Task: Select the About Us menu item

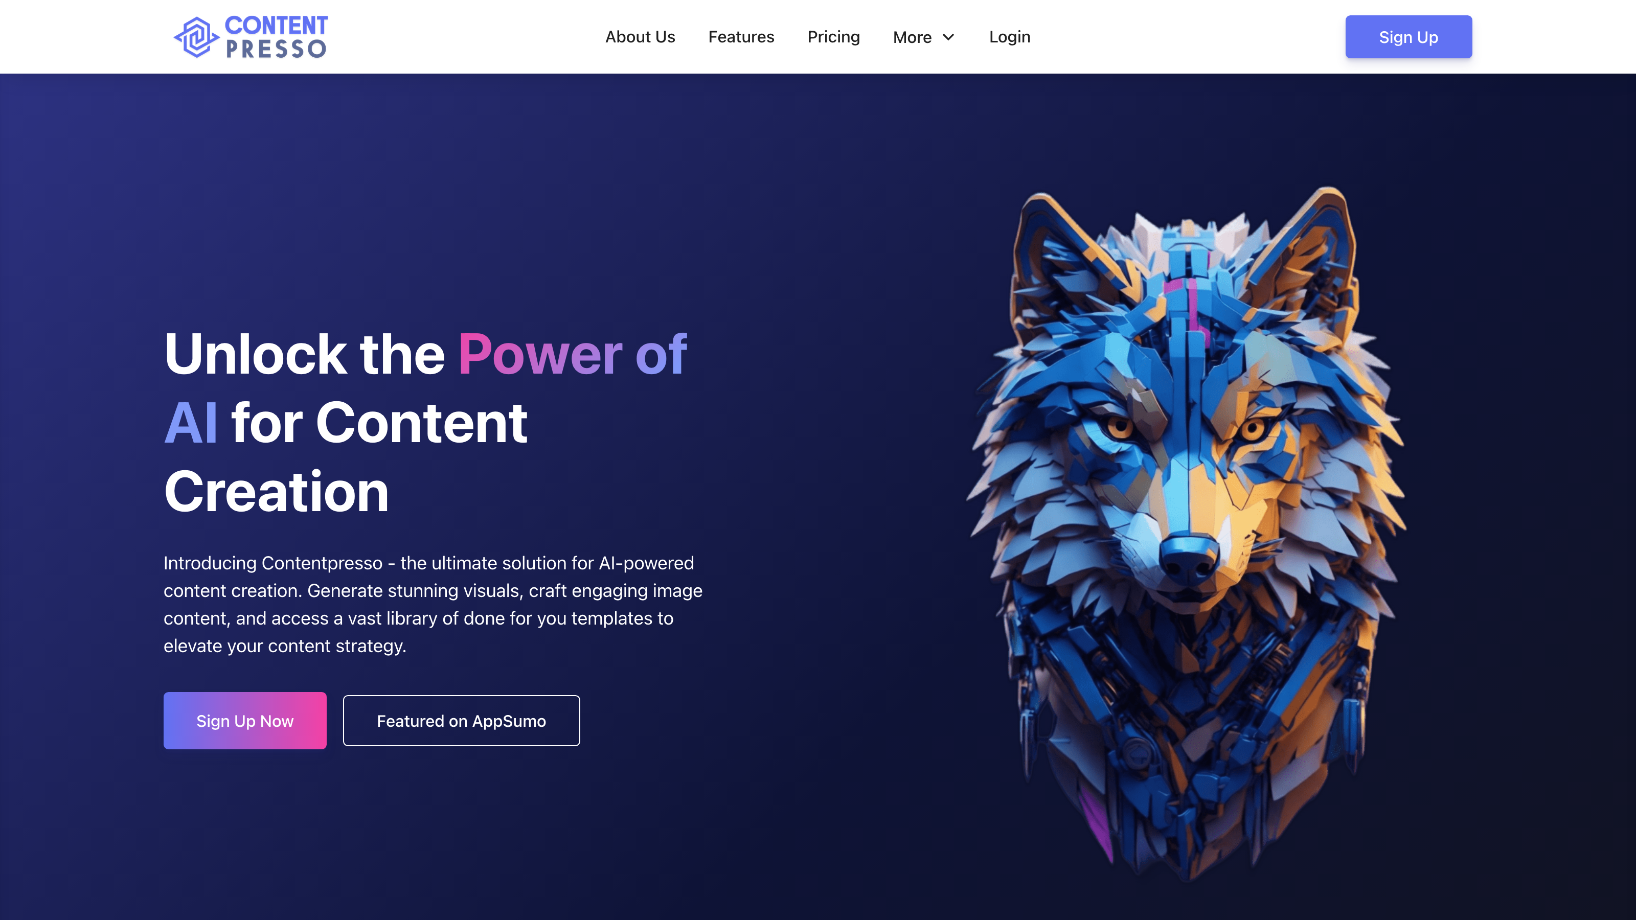Action: click(641, 36)
